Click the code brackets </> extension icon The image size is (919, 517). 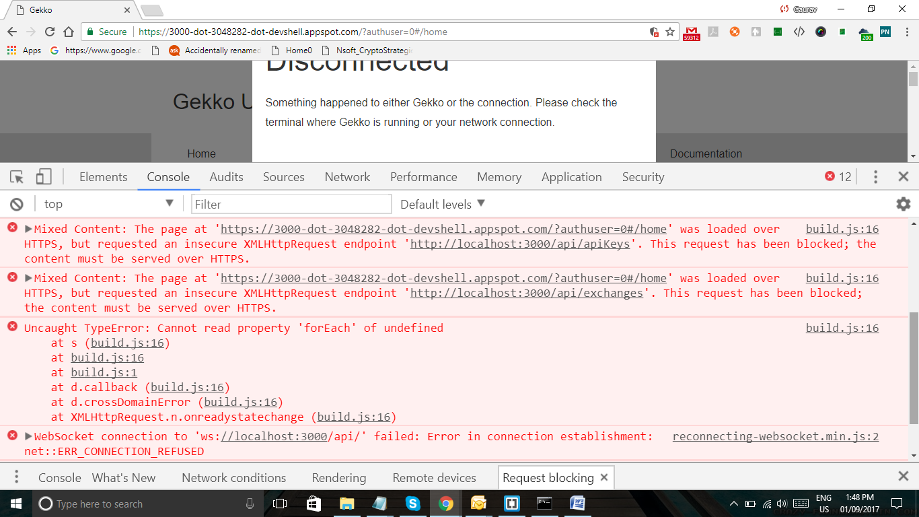pyautogui.click(x=799, y=32)
